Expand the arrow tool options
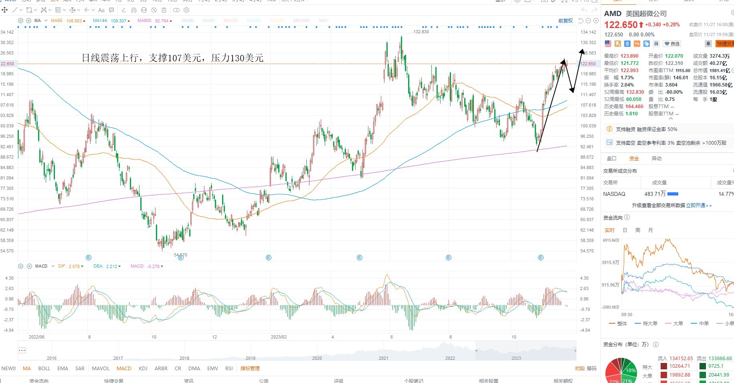Image resolution: width=734 pixels, height=383 pixels. [x=93, y=10]
